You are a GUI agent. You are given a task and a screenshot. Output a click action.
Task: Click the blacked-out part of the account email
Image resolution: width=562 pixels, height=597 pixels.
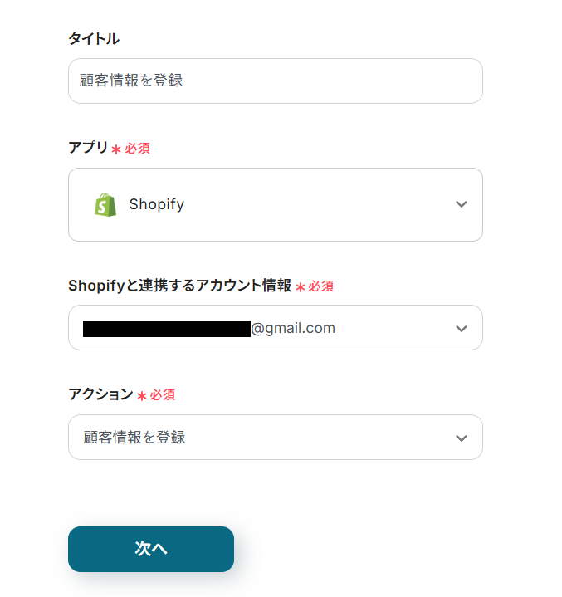pos(166,328)
